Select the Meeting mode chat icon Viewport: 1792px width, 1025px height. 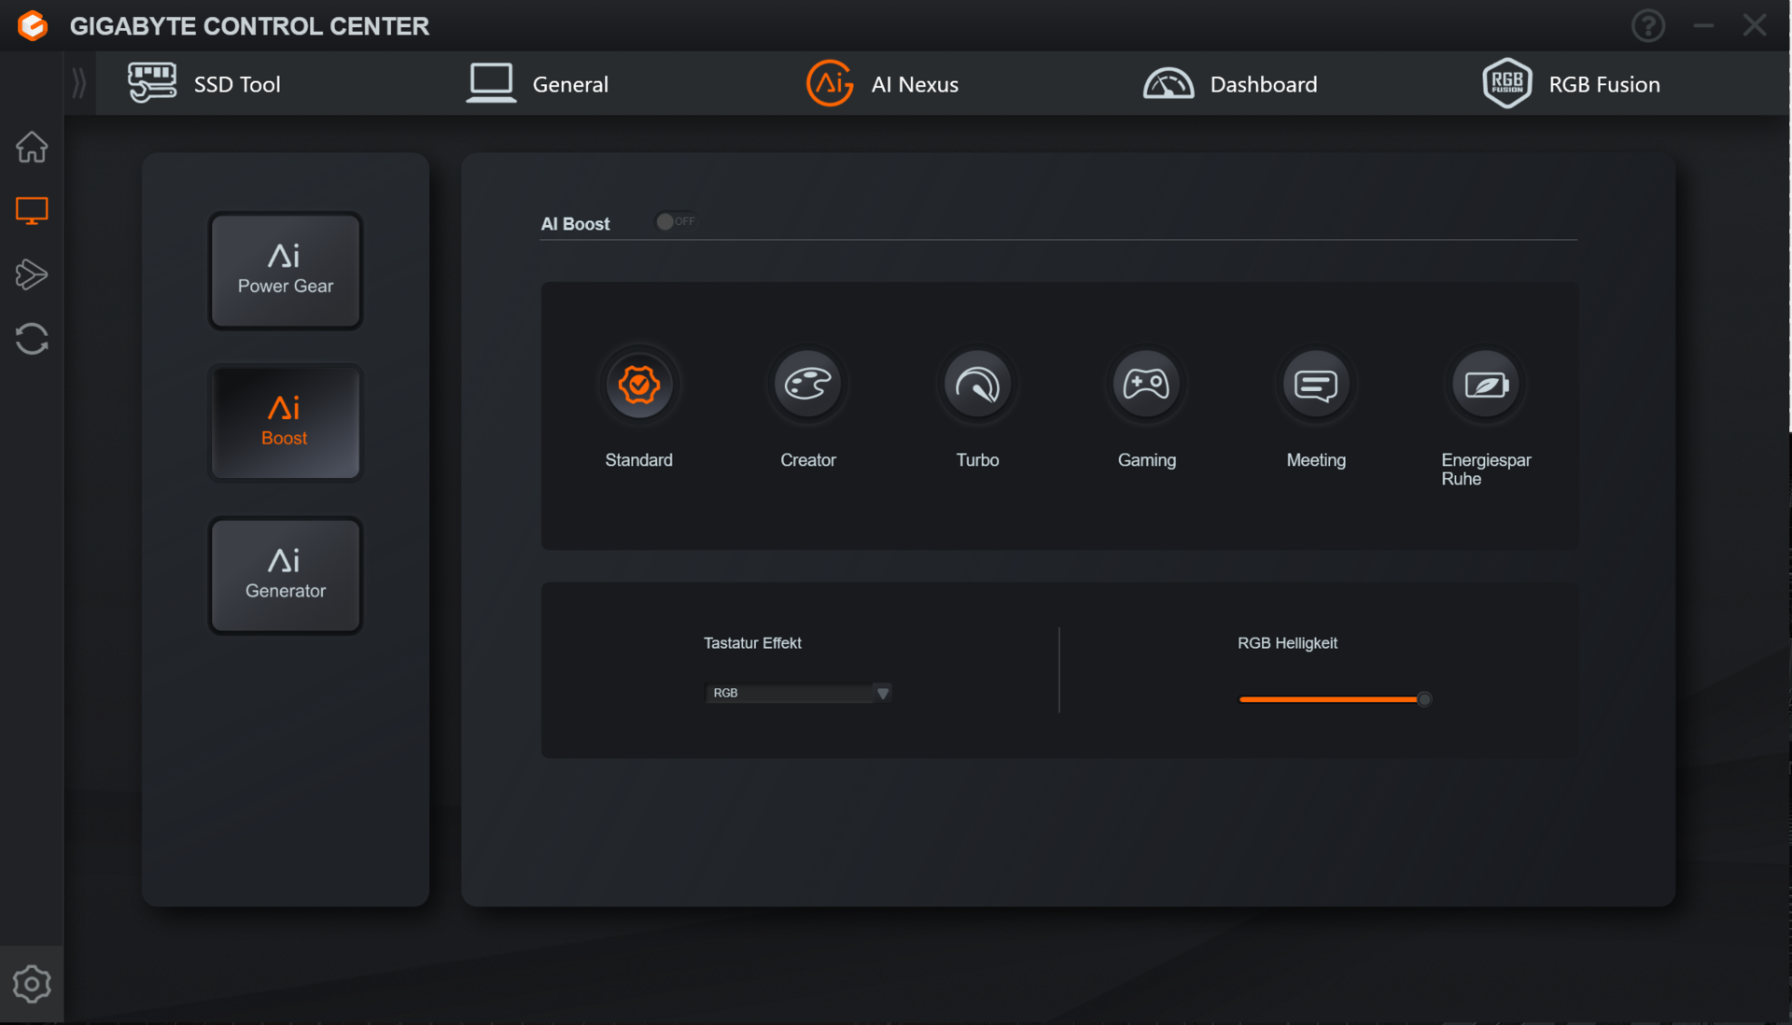[1316, 384]
